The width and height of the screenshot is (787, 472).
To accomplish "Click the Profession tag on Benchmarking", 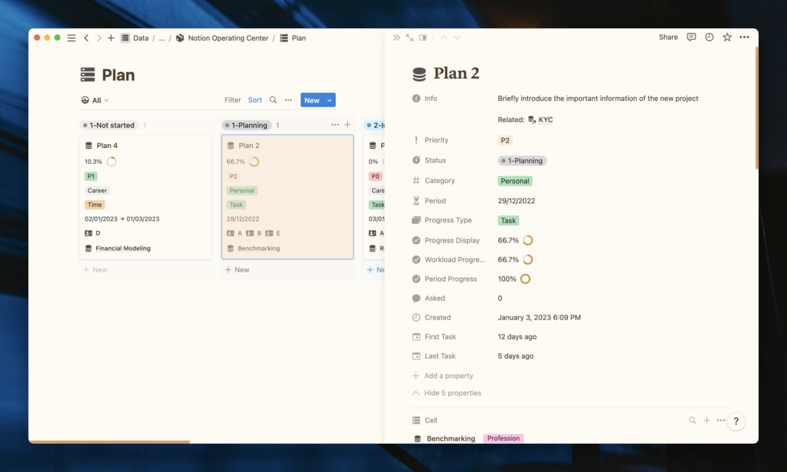I will click(x=504, y=438).
